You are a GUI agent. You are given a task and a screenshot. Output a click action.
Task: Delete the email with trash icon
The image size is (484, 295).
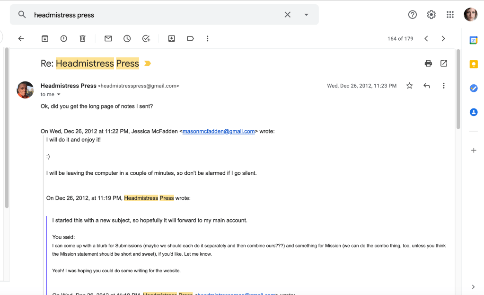(82, 39)
